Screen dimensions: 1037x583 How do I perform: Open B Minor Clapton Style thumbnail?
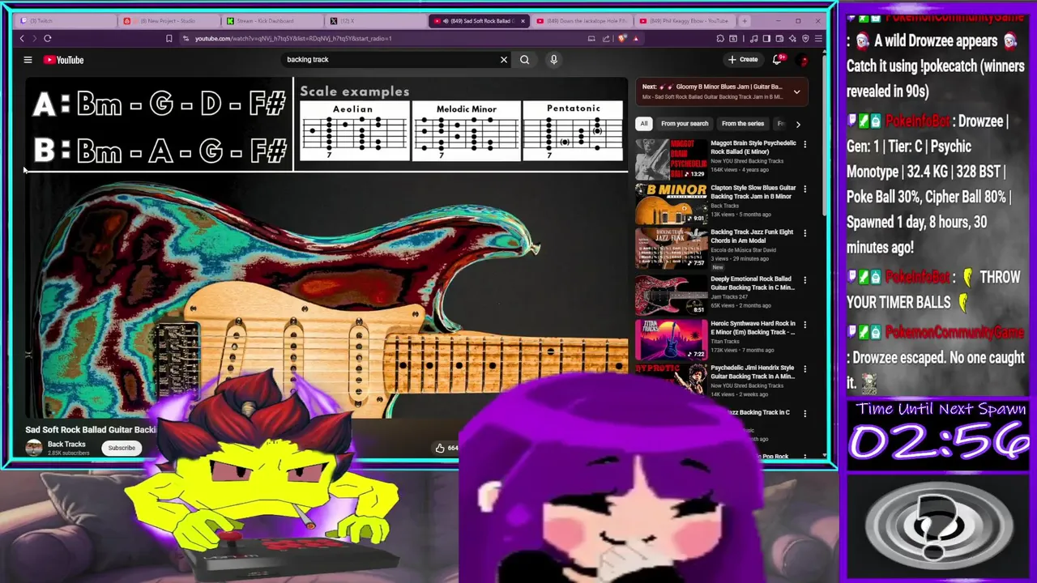(672, 204)
